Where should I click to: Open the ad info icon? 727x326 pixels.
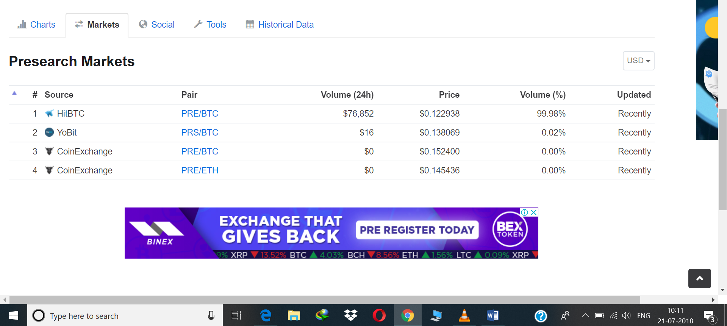(x=525, y=212)
